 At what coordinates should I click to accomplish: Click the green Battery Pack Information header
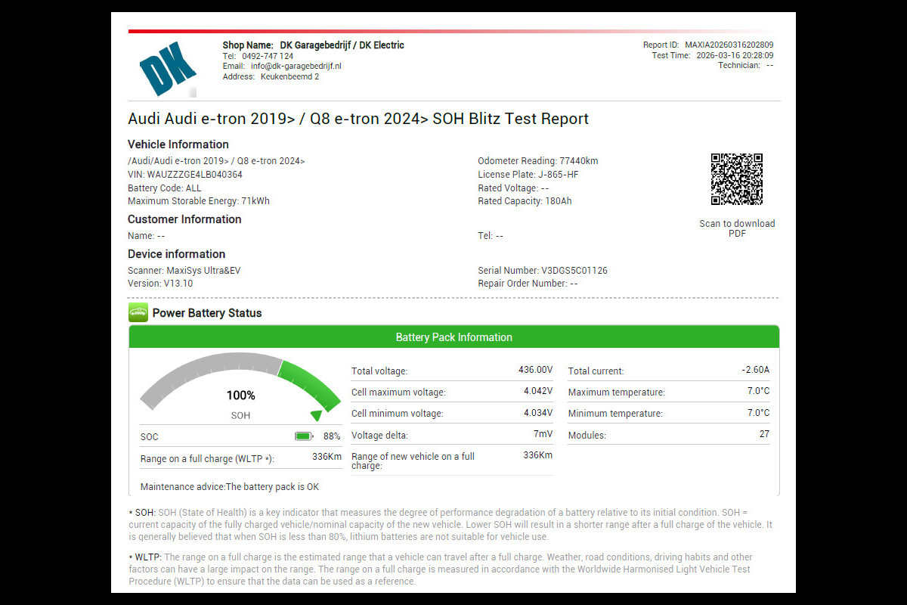pos(453,337)
